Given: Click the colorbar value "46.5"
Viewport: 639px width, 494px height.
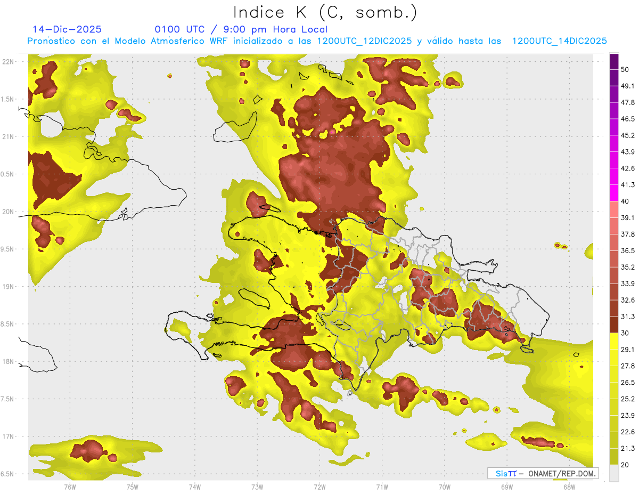Looking at the screenshot, I should pos(628,119).
